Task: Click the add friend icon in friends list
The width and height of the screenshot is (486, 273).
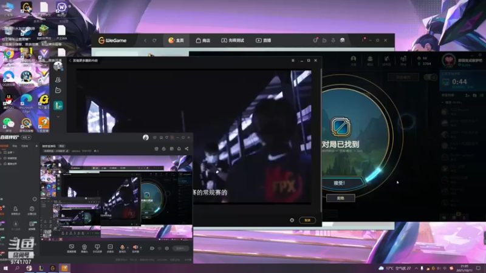Action: click(x=467, y=95)
